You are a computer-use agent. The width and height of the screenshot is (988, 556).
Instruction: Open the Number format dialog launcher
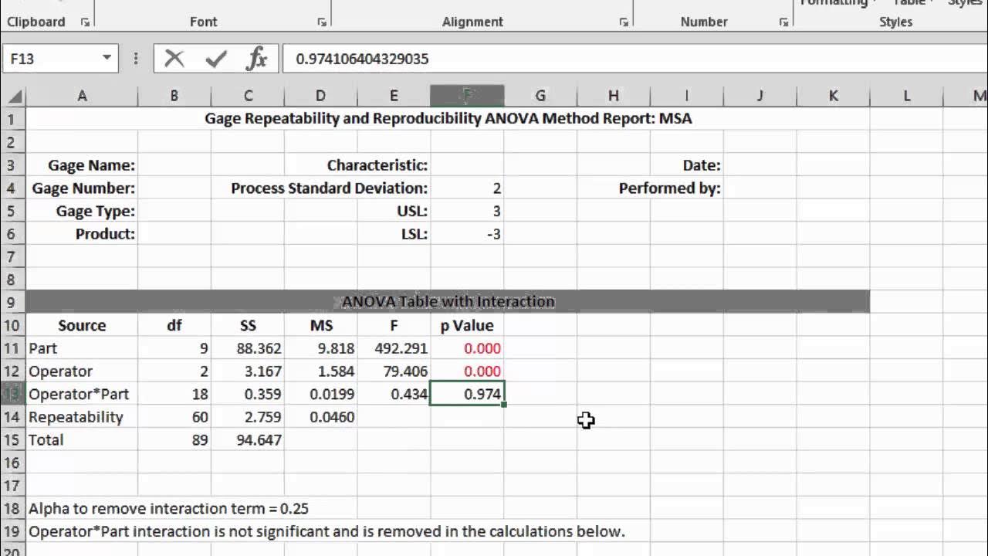click(783, 22)
